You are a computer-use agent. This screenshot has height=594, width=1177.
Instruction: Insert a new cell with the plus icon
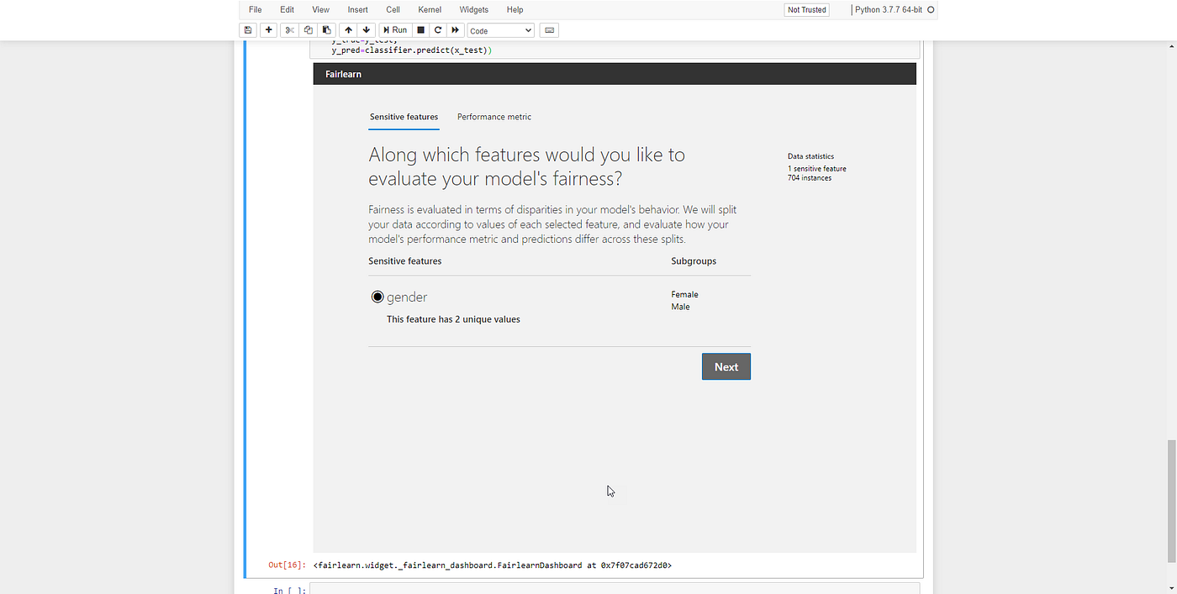[x=267, y=29]
